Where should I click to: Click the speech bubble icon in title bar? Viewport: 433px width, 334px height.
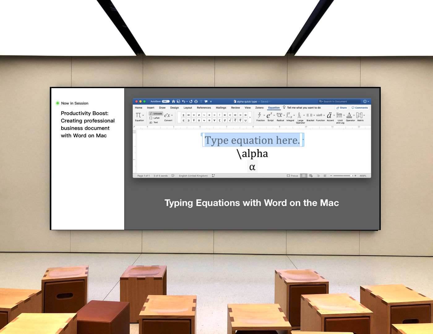pos(206,101)
